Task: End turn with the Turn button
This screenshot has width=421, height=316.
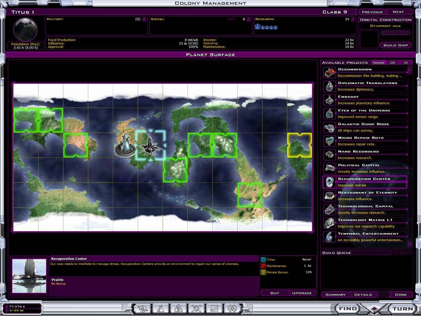Action: click(403, 309)
